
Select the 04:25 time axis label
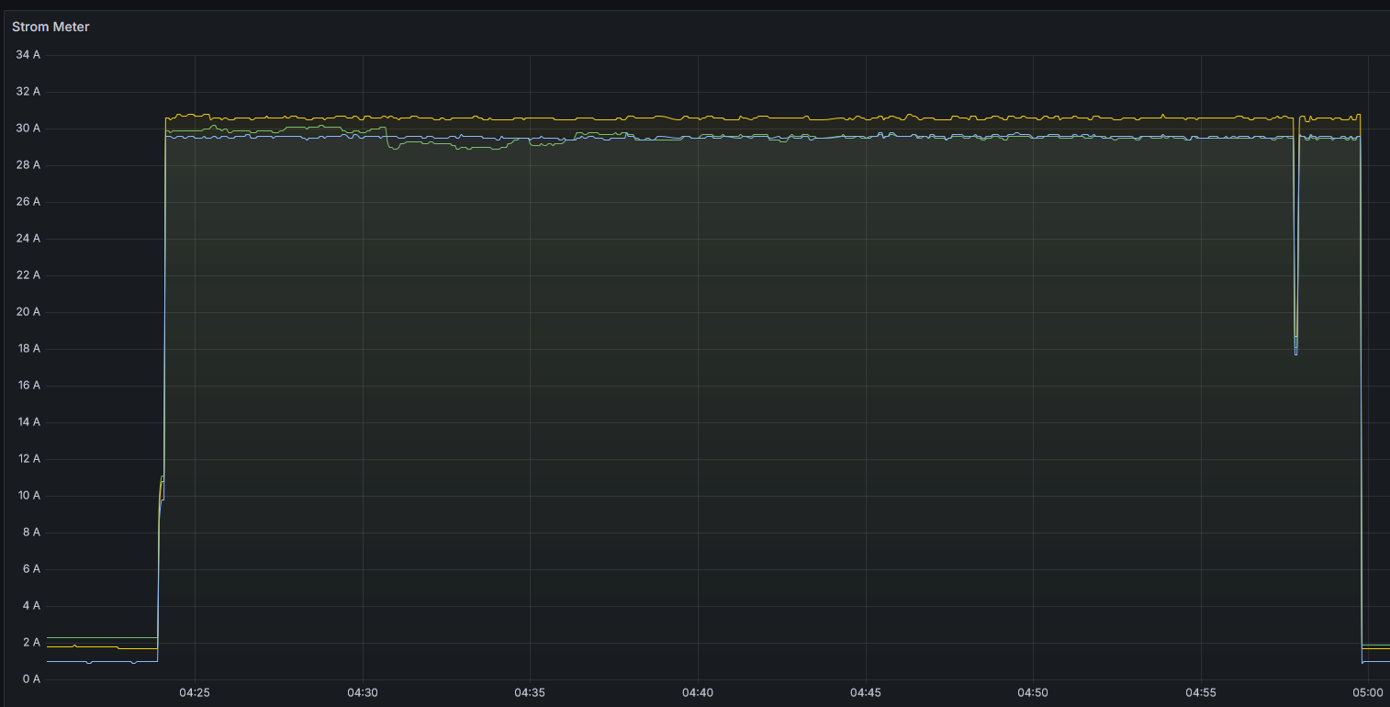[x=195, y=691]
